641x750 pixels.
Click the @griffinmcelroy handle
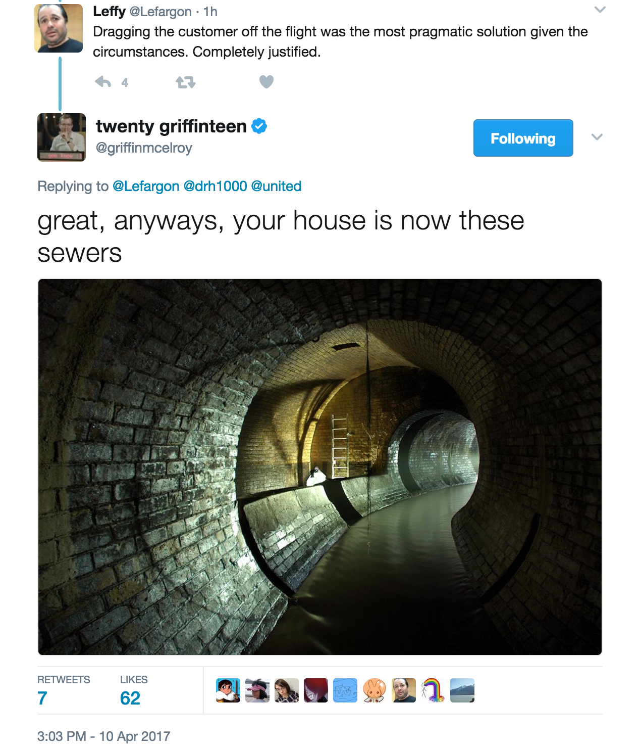click(x=144, y=148)
